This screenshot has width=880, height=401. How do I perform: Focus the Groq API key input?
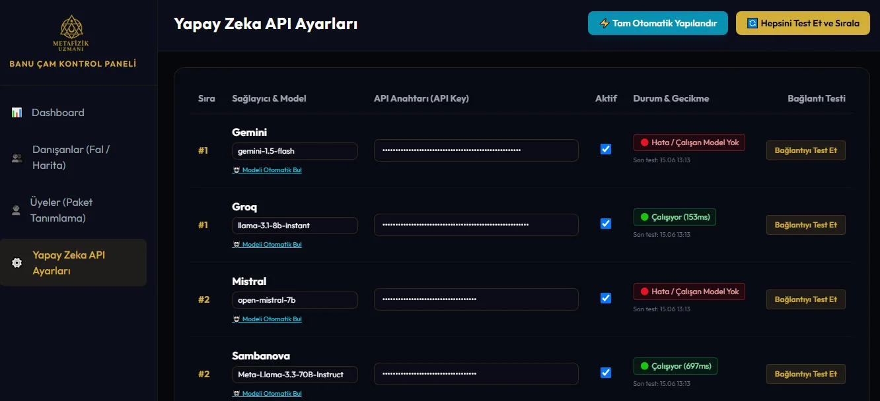[x=476, y=225]
